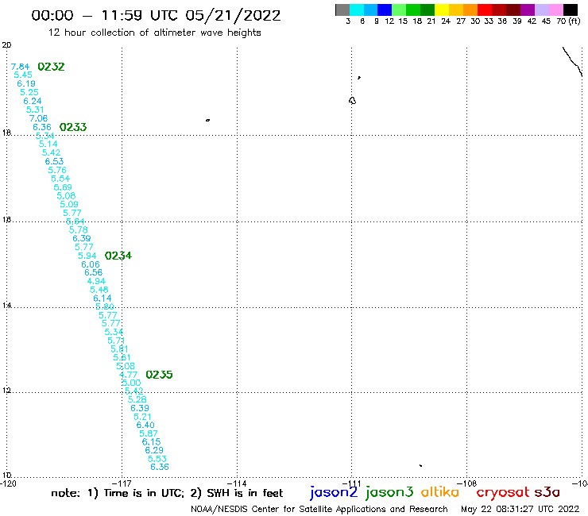Select the cryosat satellite label
This screenshot has height=516, width=588.
click(x=503, y=493)
